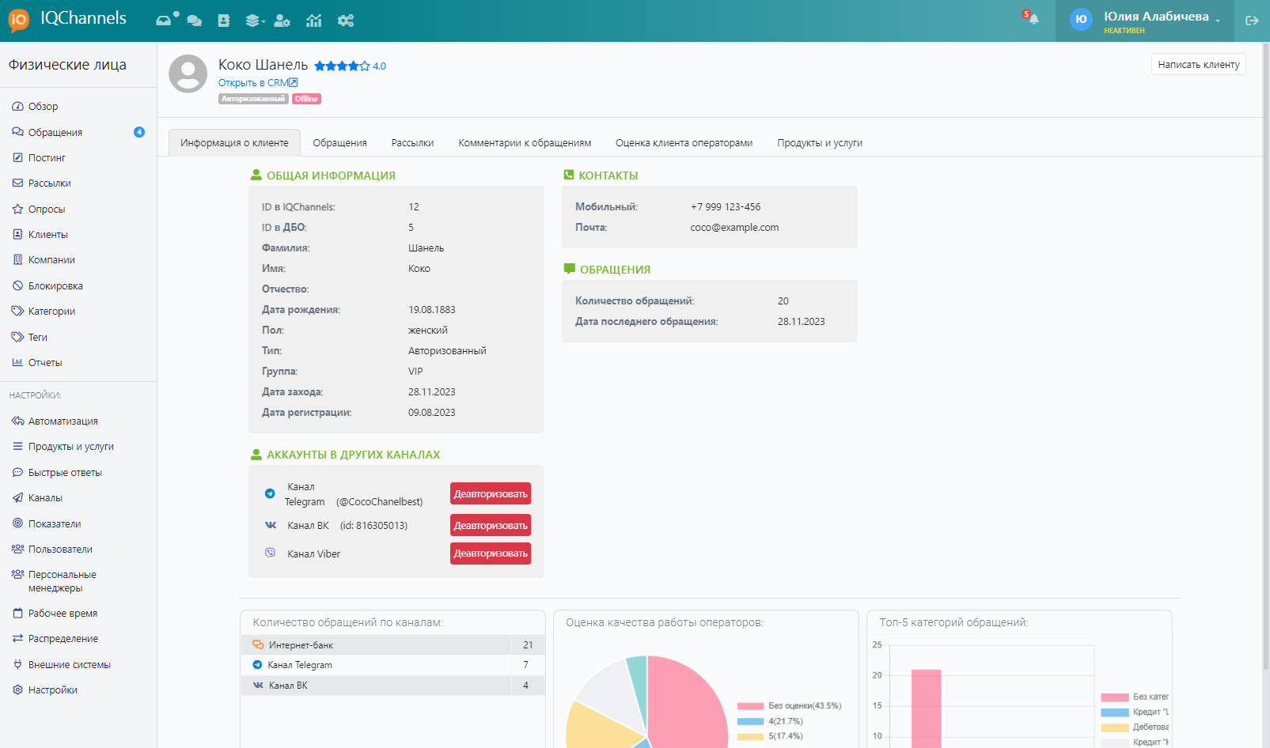The height and width of the screenshot is (748, 1270).
Task: Click the Telegram handle @CocoChanelbest
Action: click(380, 502)
